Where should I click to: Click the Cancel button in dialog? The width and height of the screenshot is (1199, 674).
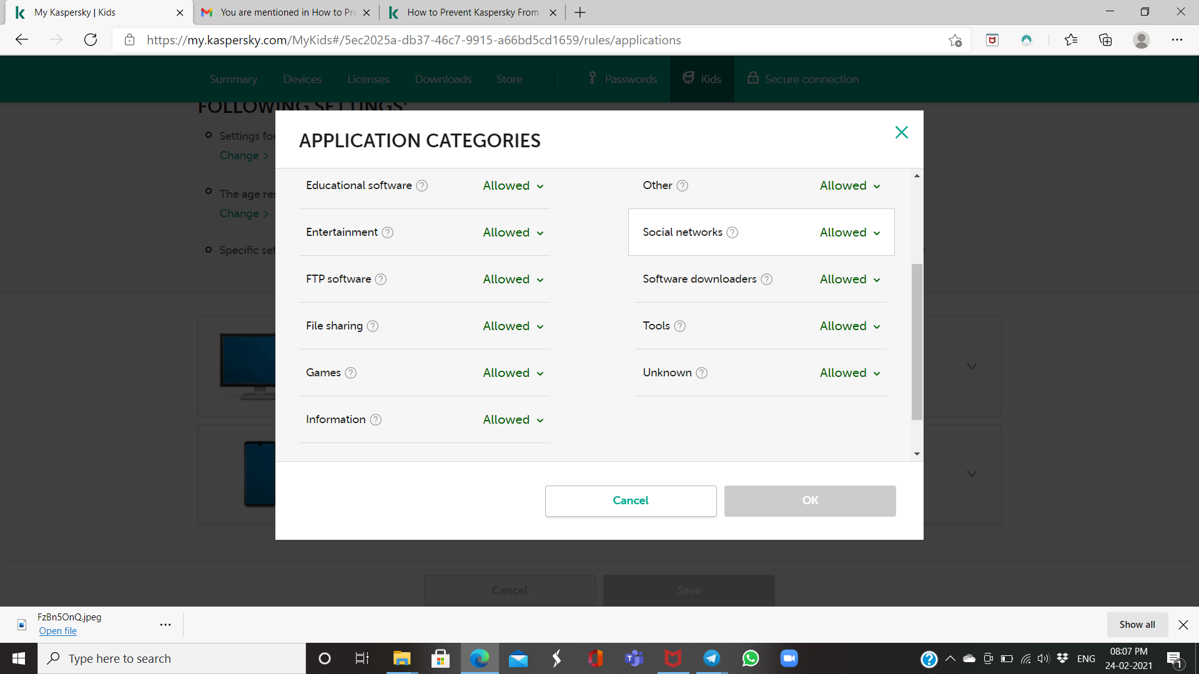(x=630, y=501)
